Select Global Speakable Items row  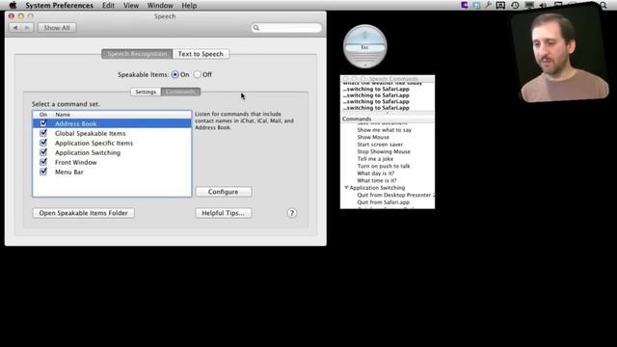[112, 133]
